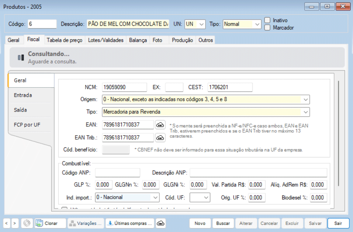The image size is (353, 232).
Task: Go to previous product with the < arrow
Action: coord(7,223)
